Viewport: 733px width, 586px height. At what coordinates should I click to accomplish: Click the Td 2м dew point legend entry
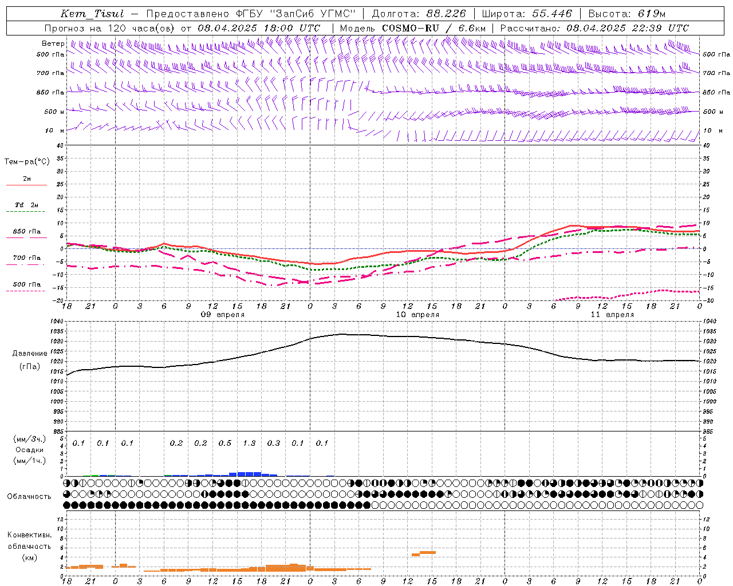27,205
